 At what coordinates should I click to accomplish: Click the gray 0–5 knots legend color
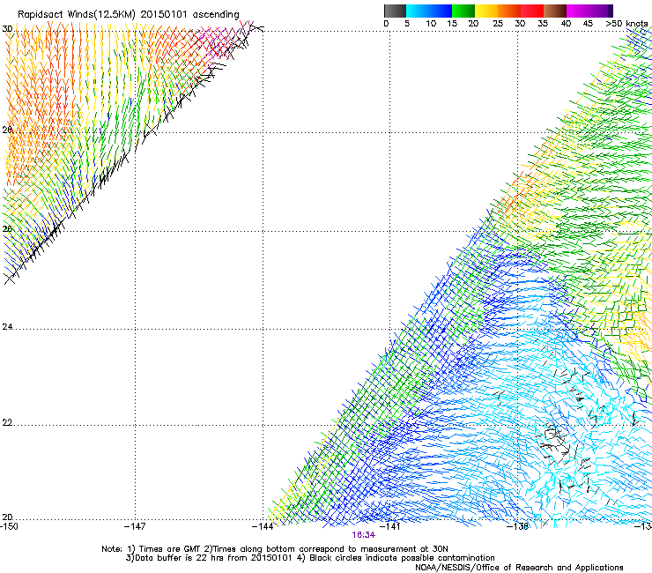395,11
